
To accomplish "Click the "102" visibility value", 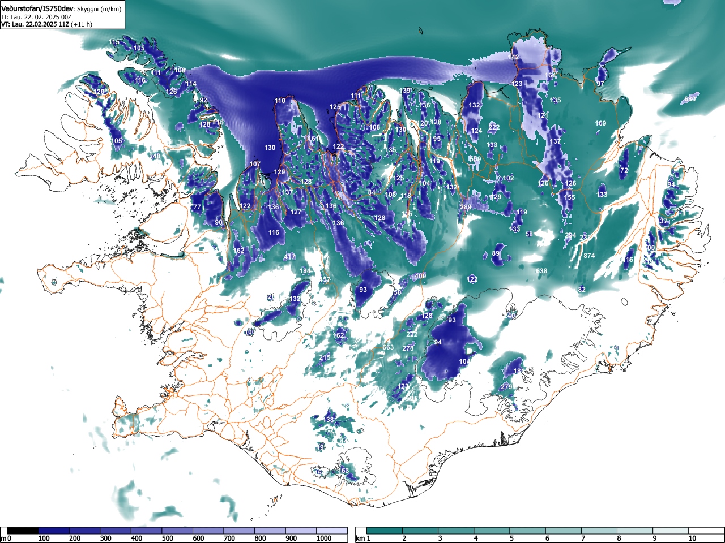I will tap(509, 179).
